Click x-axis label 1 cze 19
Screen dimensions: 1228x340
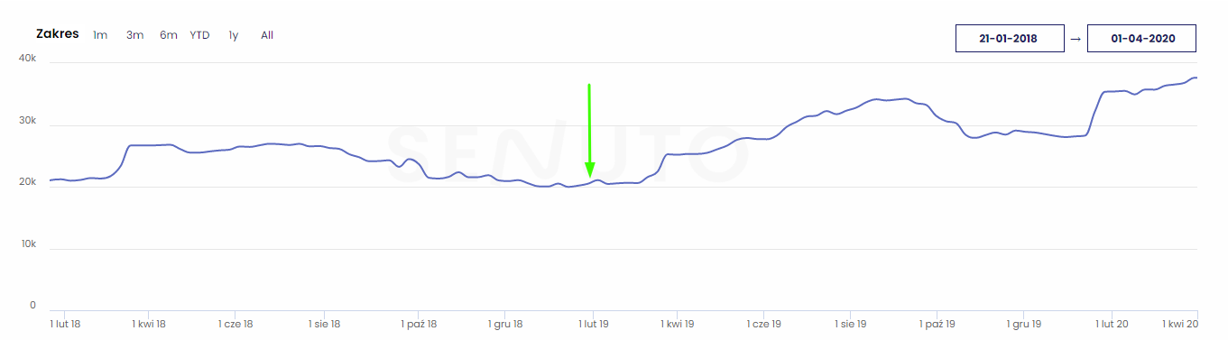pos(764,323)
